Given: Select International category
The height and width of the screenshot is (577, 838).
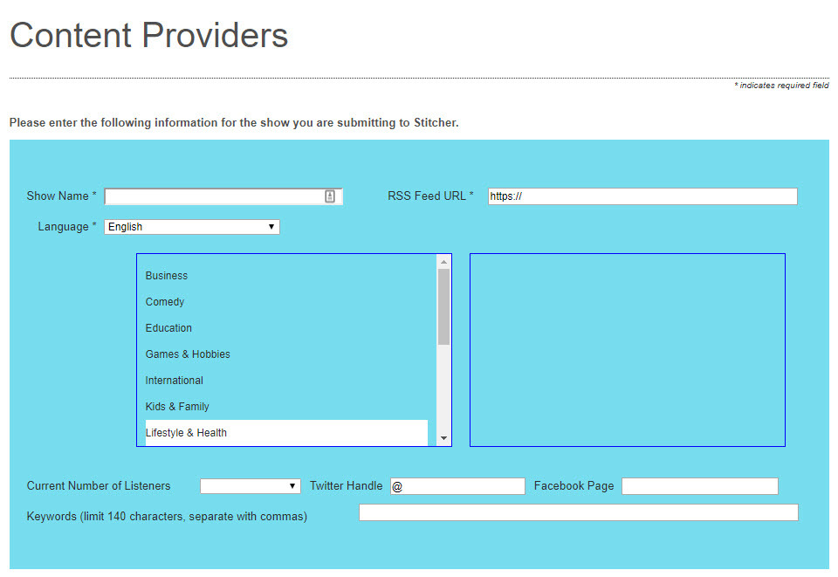Looking at the screenshot, I should [x=286, y=381].
